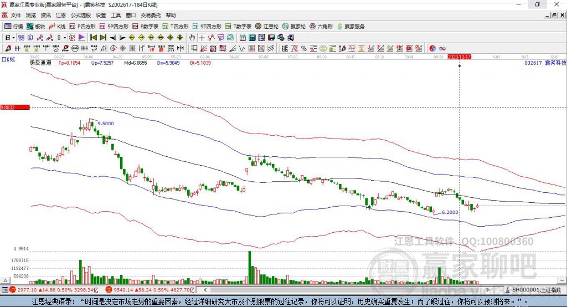The image size is (567, 307).
Task: Click SH000001,上证指数 in status bar
Action: pyautogui.click(x=536, y=290)
